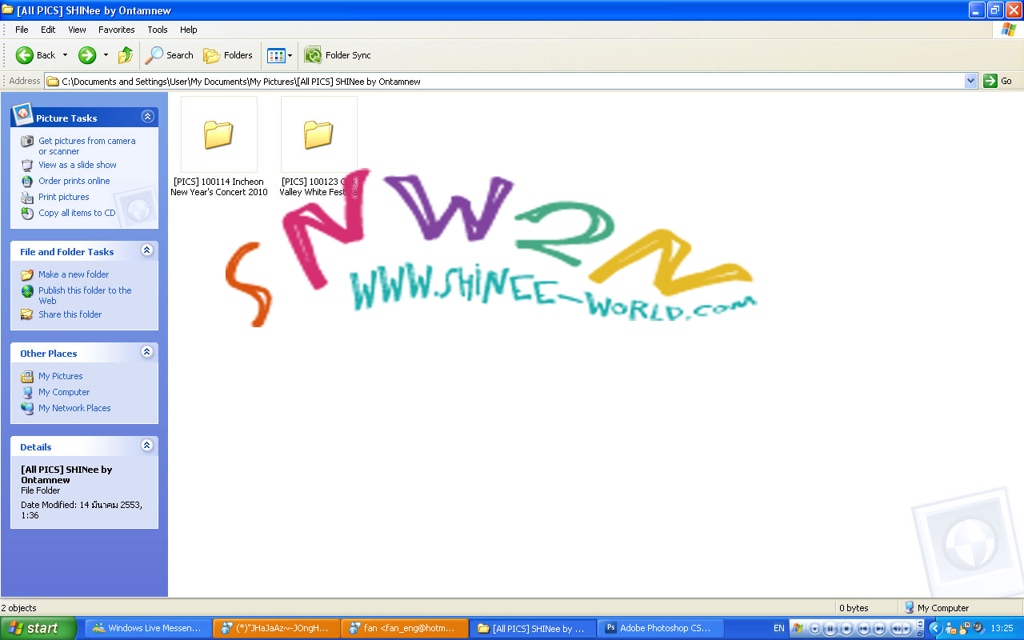Select the 100114 Incheon New Year's Concert folder
Image resolution: width=1024 pixels, height=640 pixels.
point(219,147)
